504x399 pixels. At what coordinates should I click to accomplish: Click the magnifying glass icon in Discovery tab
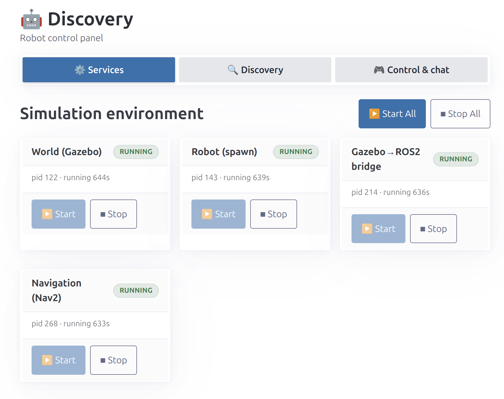coord(233,70)
